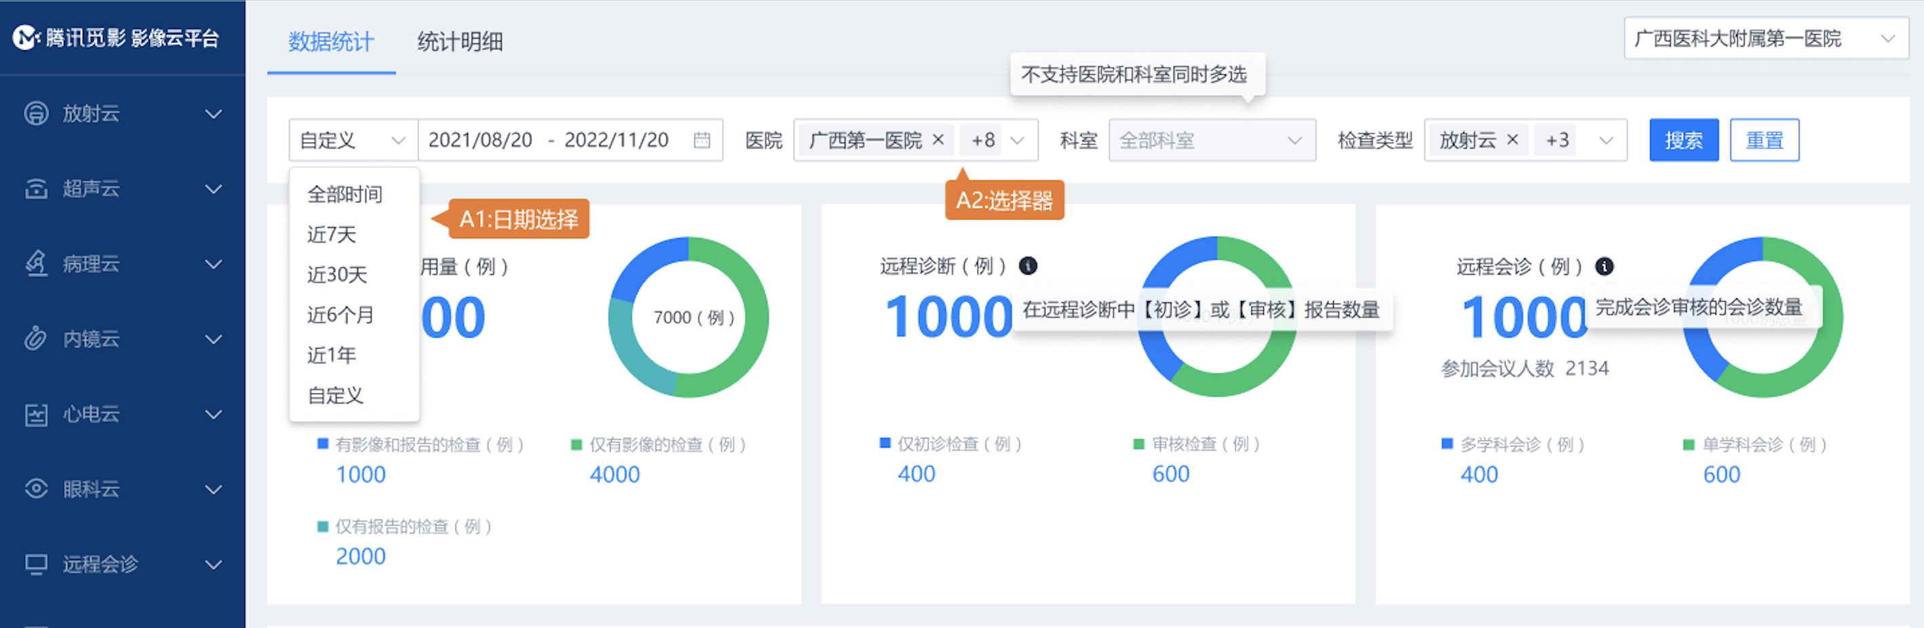The image size is (1924, 628).
Task: Click the green 审核检查 legend swatch
Action: 1139,444
